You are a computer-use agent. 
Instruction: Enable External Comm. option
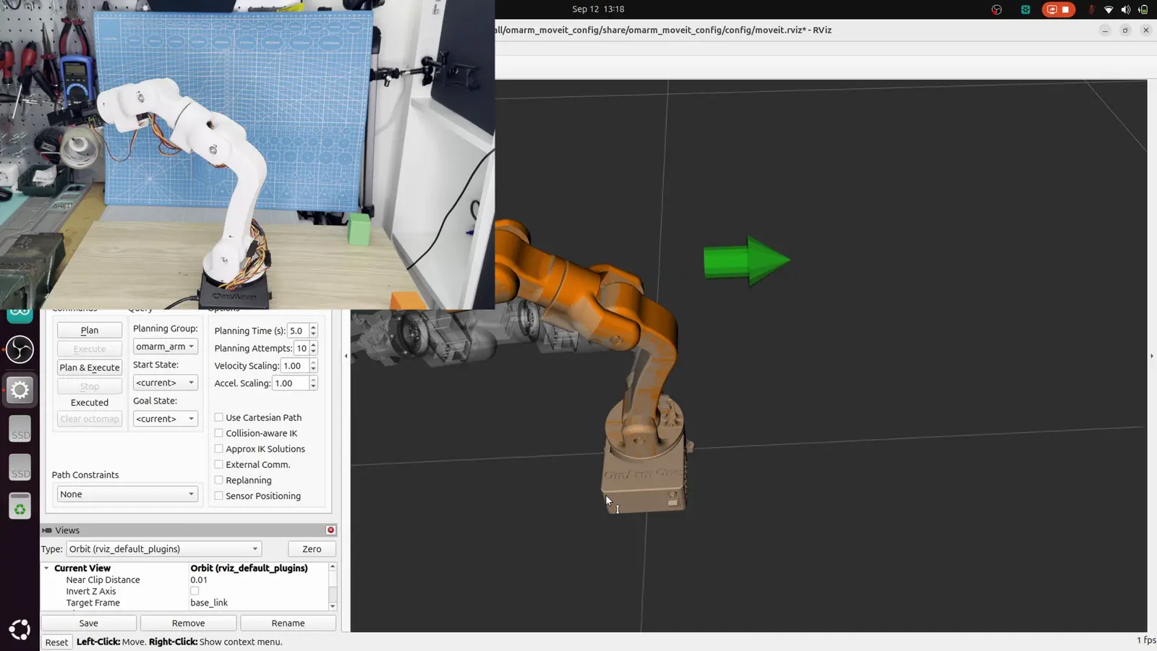click(218, 464)
